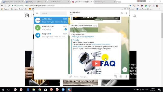Open the t.me/scs110100bot registration link
Viewport: 163px width, 92px height.
coord(101,44)
